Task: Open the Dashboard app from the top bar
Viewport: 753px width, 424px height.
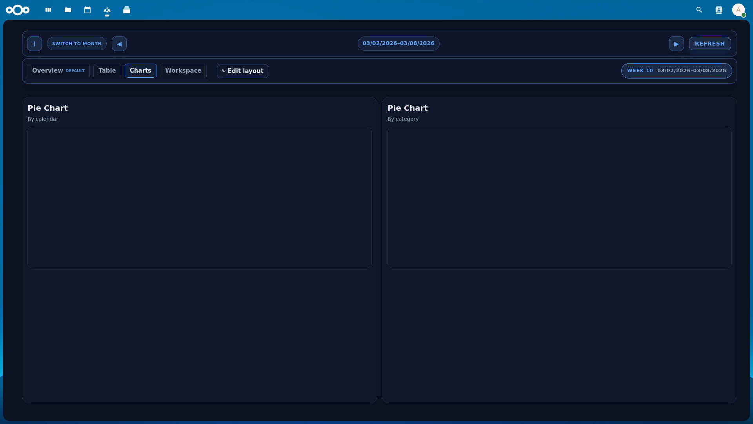Action: click(48, 10)
